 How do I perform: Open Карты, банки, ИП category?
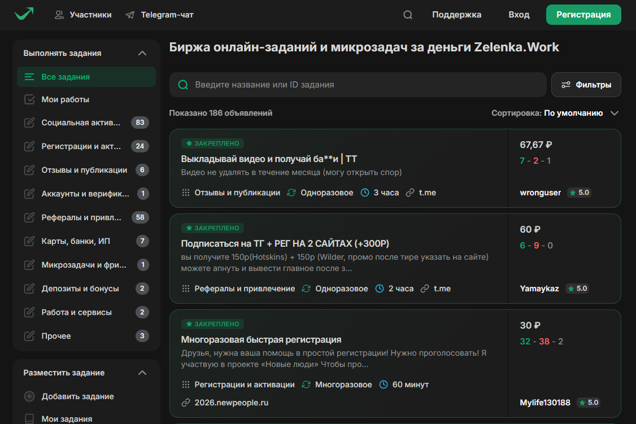(86, 241)
